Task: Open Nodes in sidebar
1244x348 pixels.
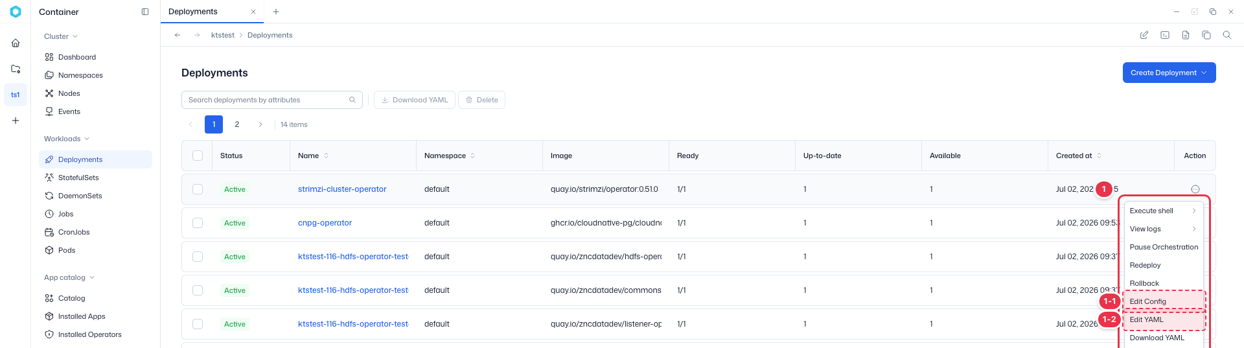Action: [95, 93]
